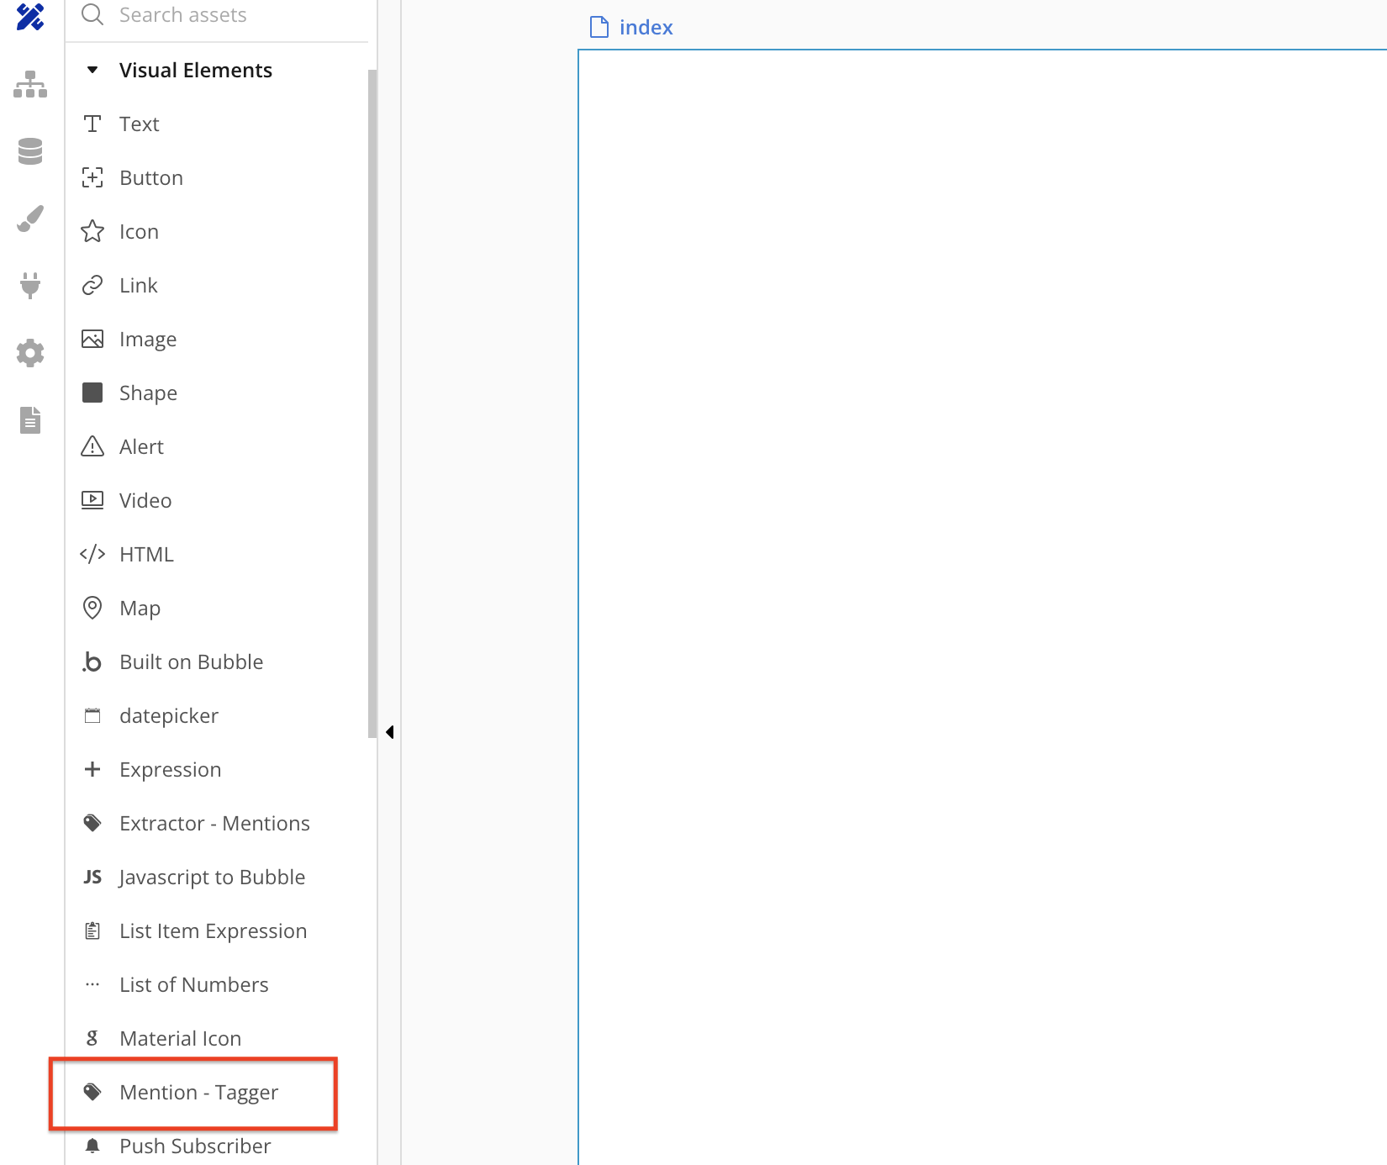Choose the "Built on Bubble" label
The width and height of the screenshot is (1387, 1165).
coord(192,662)
